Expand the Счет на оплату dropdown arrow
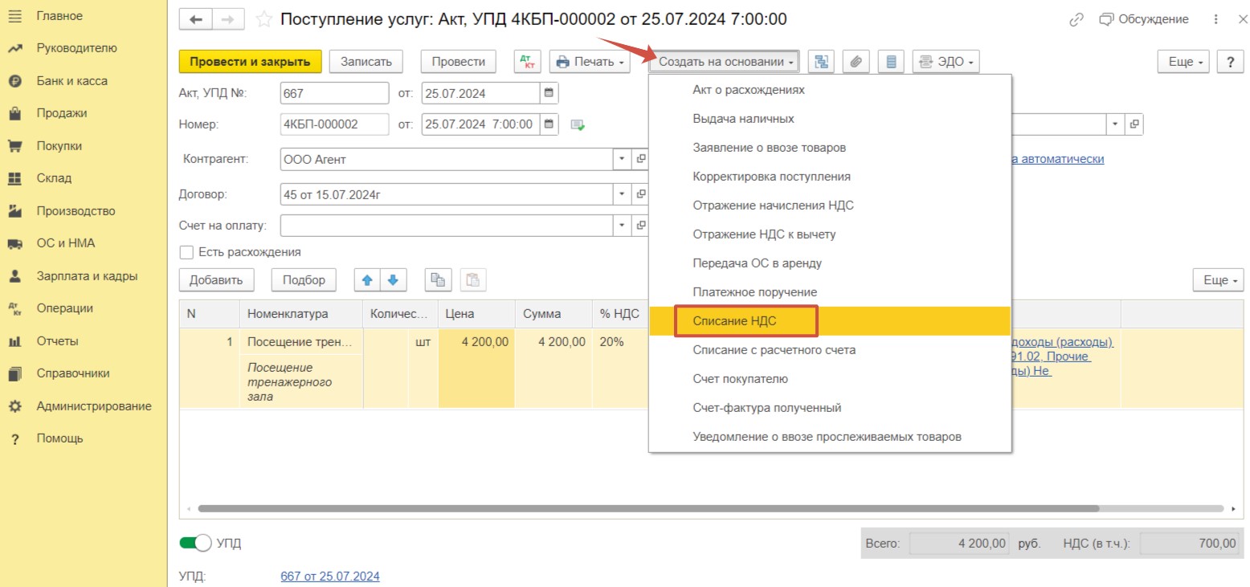Image resolution: width=1250 pixels, height=587 pixels. [x=623, y=226]
